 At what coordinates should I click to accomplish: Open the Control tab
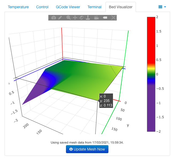pos(42,7)
